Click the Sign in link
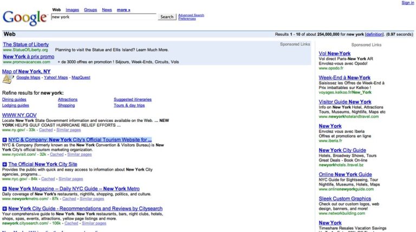This screenshot has height=232, width=416. 407,3
